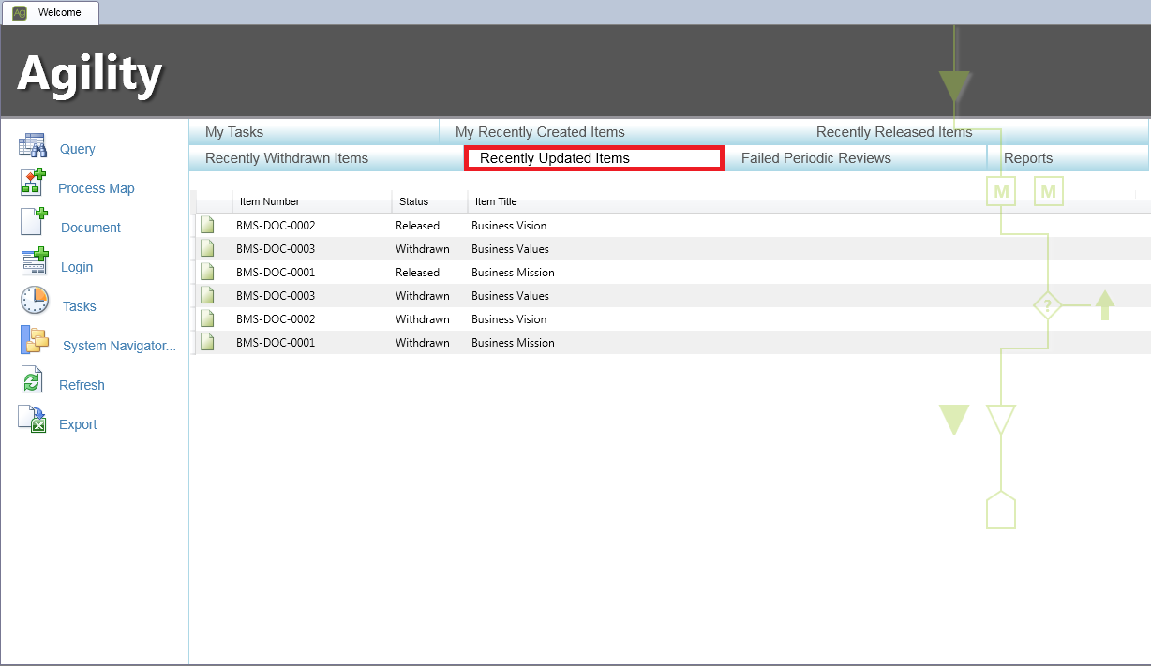
Task: Click the Refresh text link
Action: click(82, 385)
